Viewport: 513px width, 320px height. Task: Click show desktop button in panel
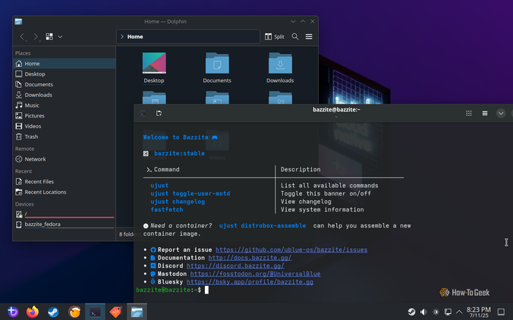tap(501, 312)
